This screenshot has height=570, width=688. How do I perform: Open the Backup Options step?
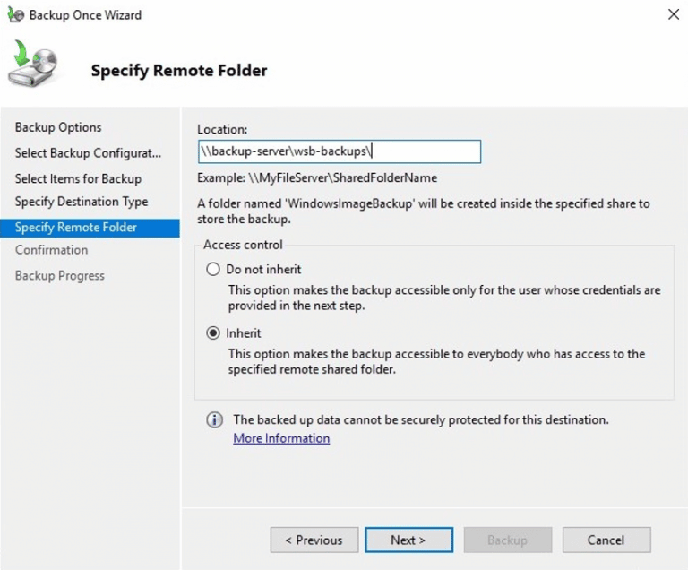(x=58, y=127)
